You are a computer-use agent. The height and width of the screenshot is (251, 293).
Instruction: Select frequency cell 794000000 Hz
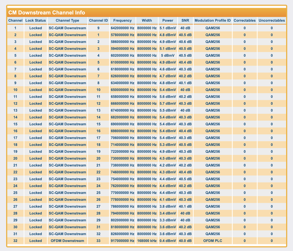pyautogui.click(x=122, y=213)
